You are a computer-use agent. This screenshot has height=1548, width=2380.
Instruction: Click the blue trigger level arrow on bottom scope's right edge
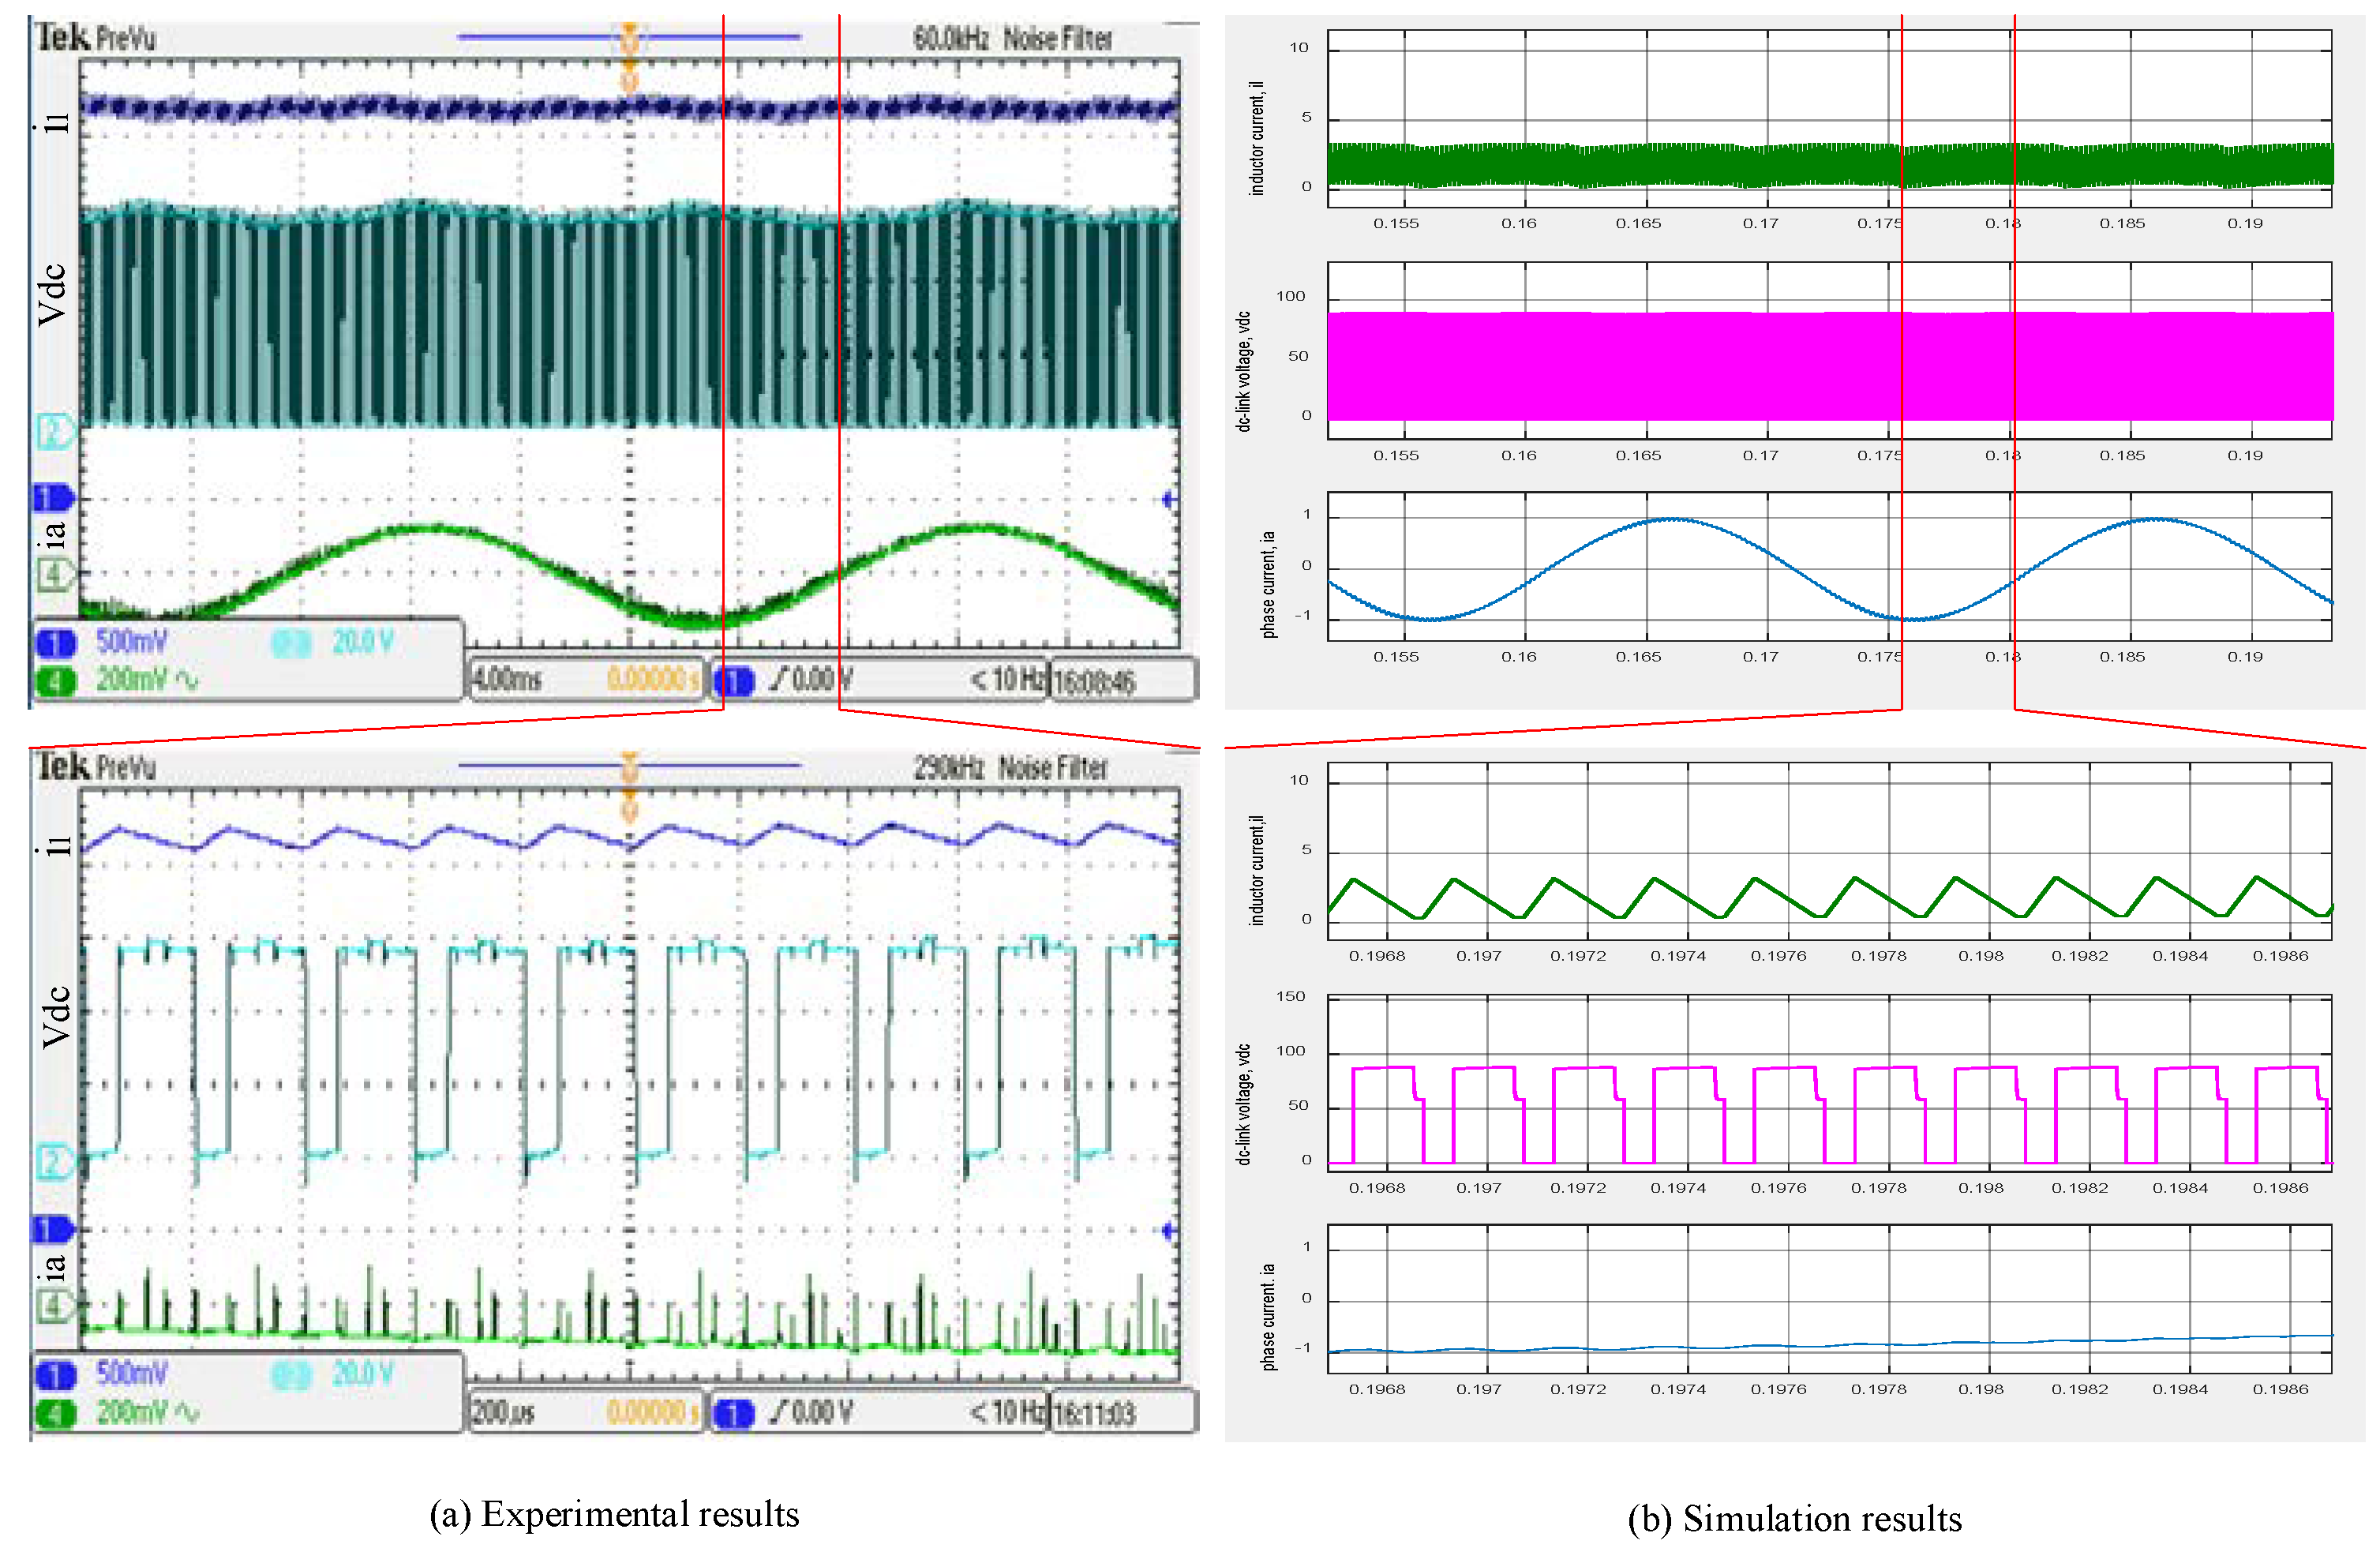(x=1168, y=1231)
